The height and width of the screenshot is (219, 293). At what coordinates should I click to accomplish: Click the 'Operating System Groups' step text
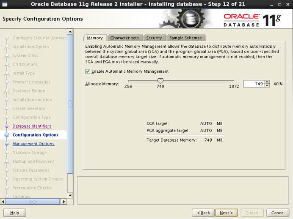coord(38,179)
